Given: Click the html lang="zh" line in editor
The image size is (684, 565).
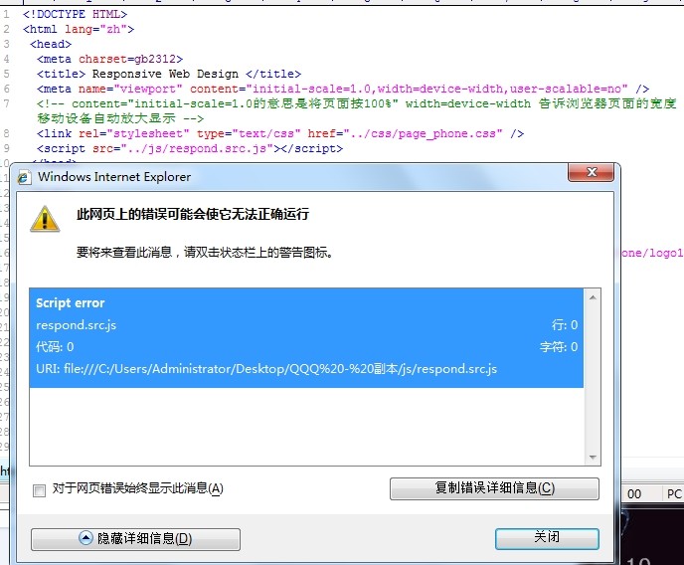Looking at the screenshot, I should pos(79,29).
